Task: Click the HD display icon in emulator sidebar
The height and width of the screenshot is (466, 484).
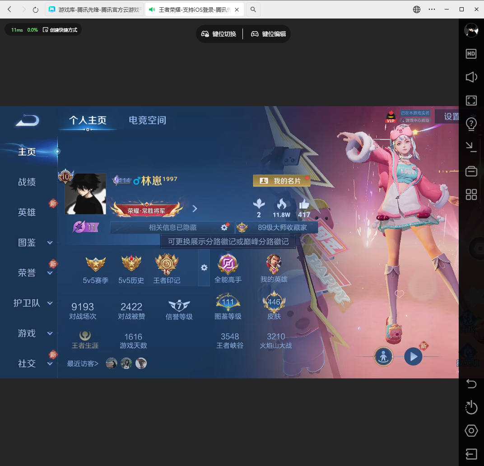Action: coord(471,54)
